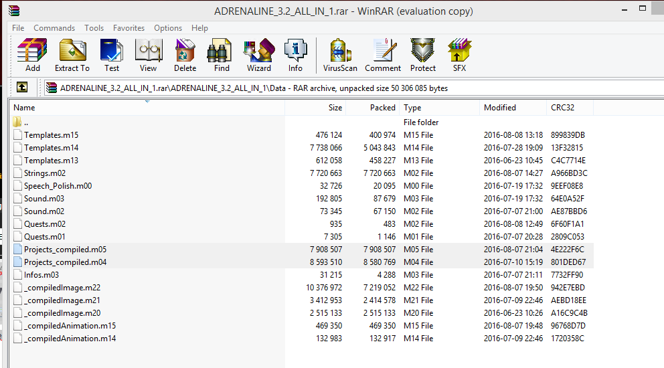Select the Sound.m02 file name
This screenshot has width=664, height=368.
pyautogui.click(x=44, y=211)
